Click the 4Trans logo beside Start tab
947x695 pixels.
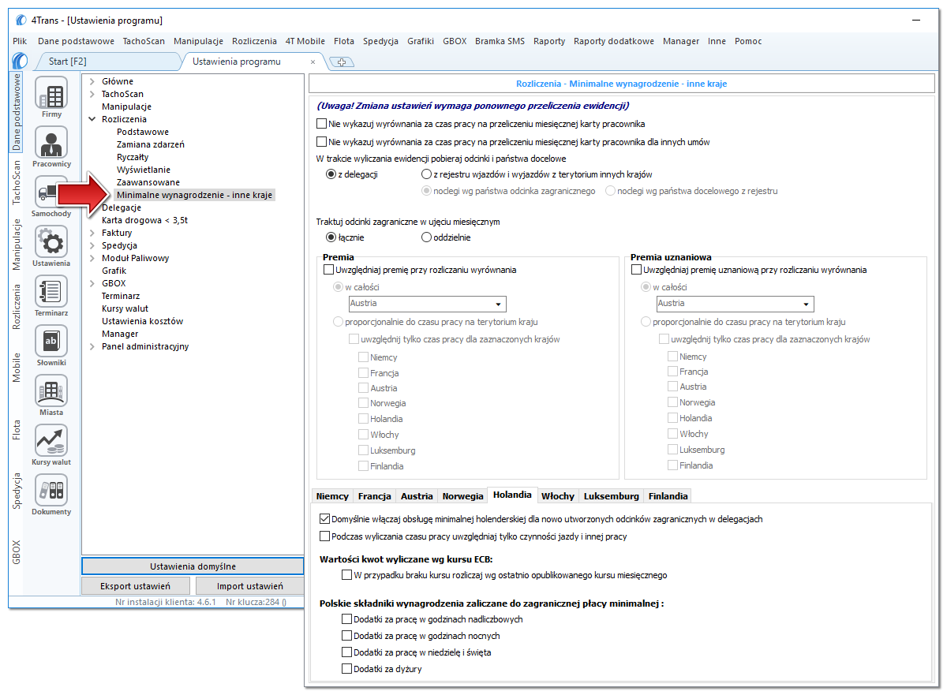(x=21, y=62)
